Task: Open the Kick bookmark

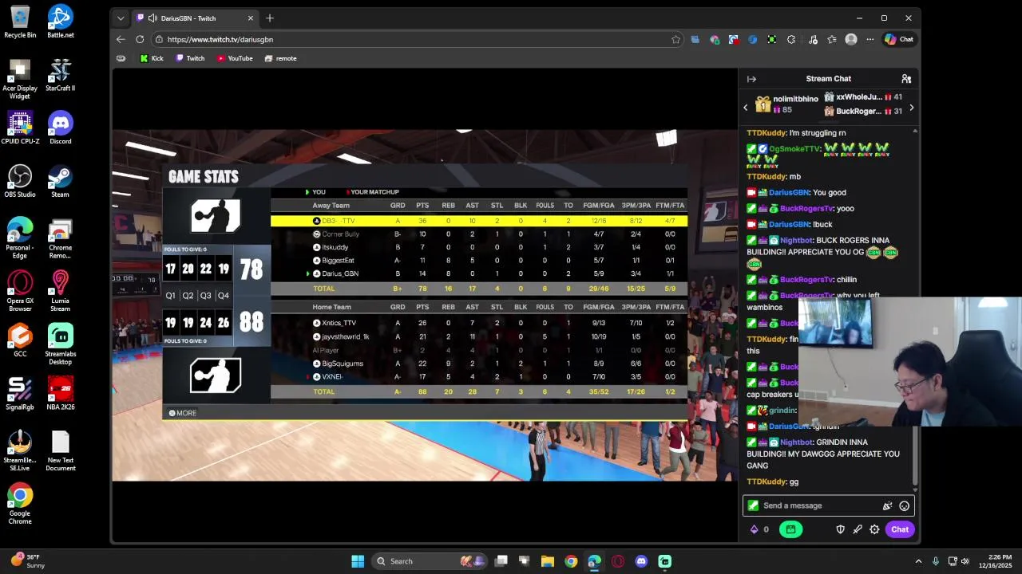Action: coord(152,58)
